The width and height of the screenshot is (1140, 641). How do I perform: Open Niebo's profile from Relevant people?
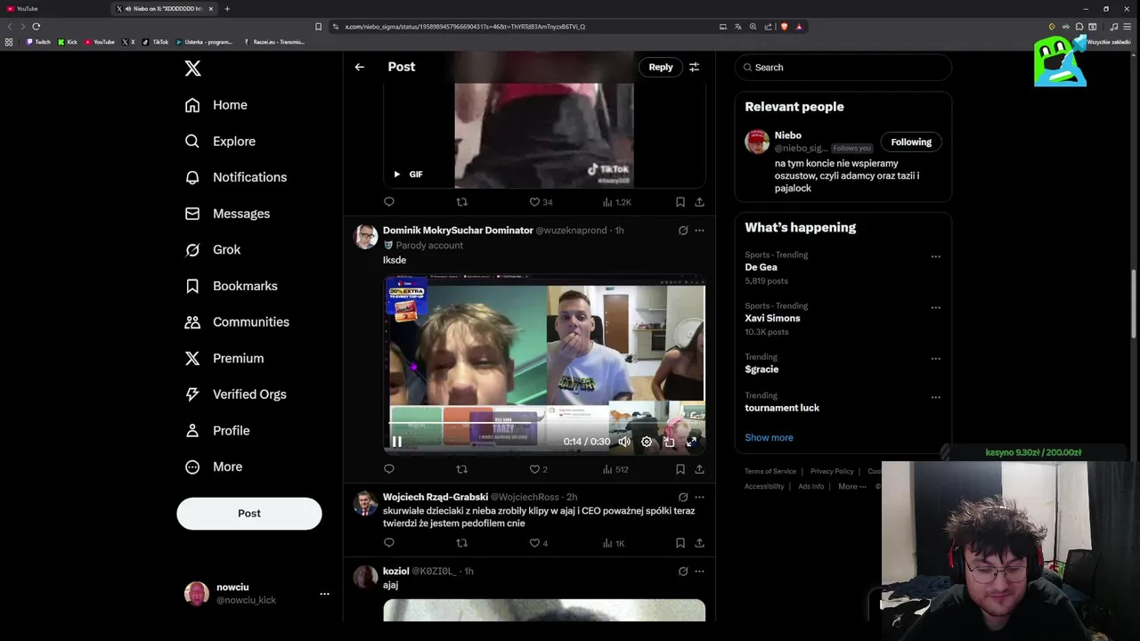click(787, 135)
